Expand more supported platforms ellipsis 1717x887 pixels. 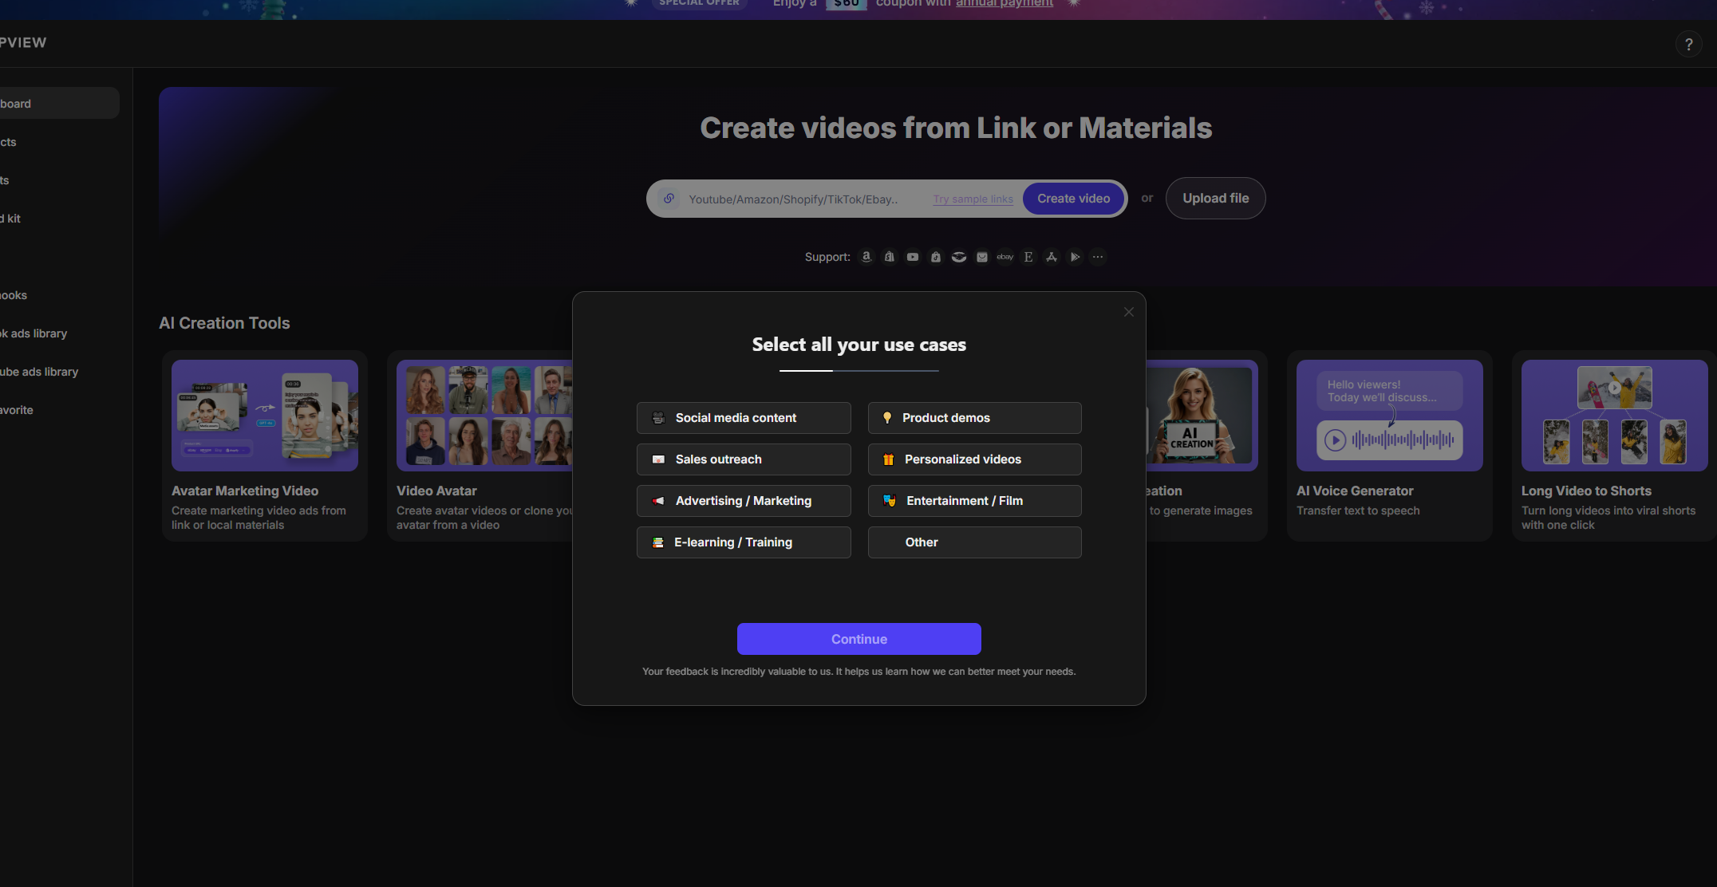tap(1098, 257)
